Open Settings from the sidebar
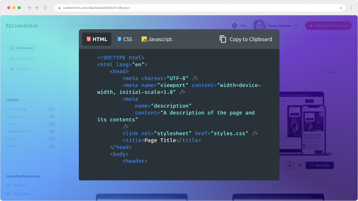 (22, 69)
